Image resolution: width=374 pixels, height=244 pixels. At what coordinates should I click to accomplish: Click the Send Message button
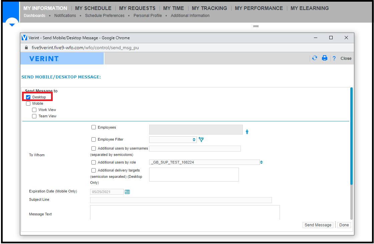point(318,225)
